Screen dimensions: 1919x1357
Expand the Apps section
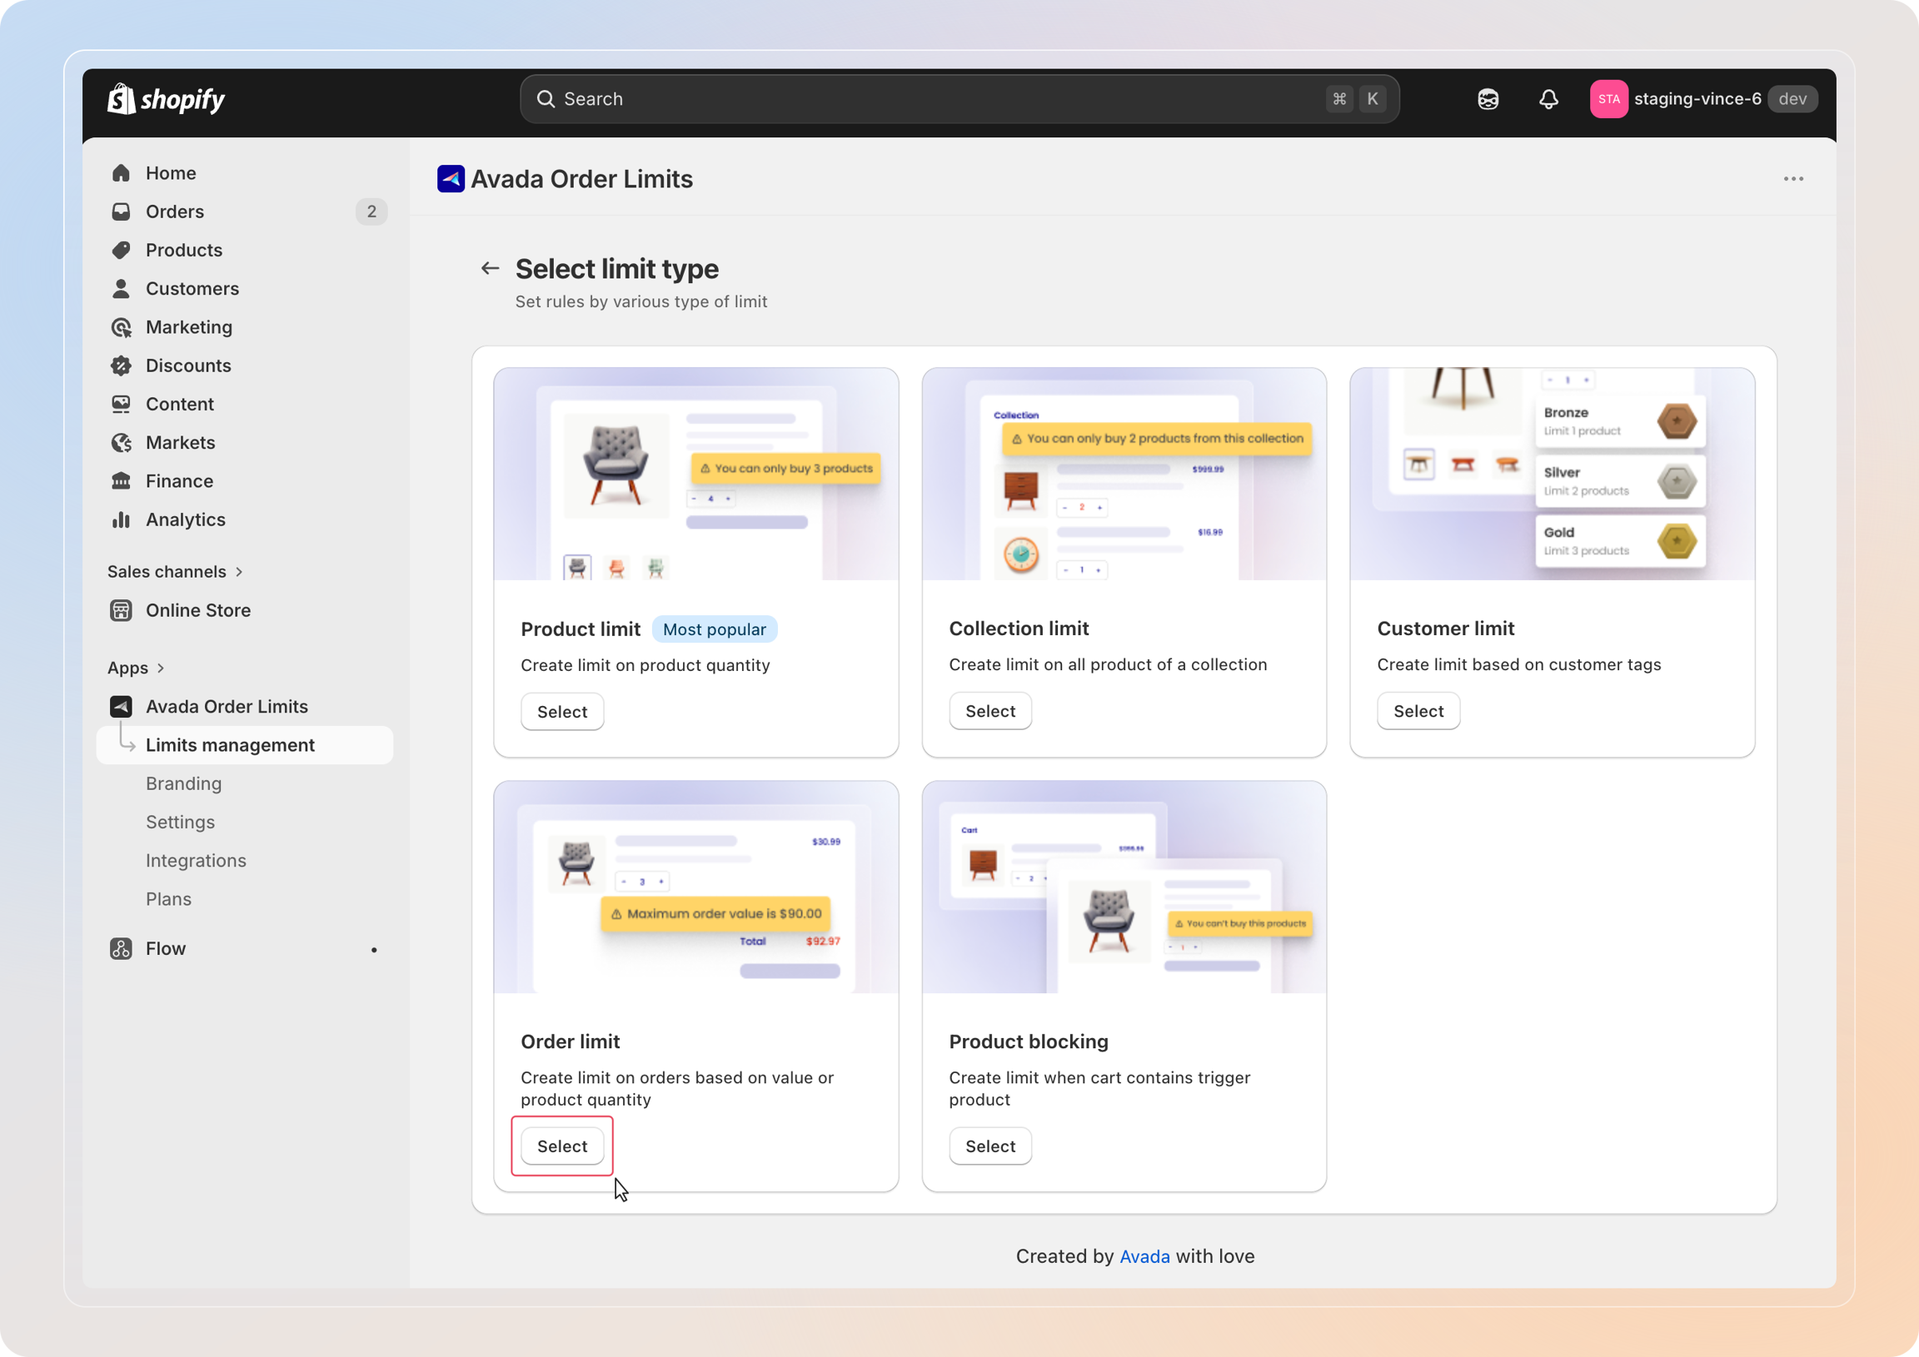[x=136, y=668]
